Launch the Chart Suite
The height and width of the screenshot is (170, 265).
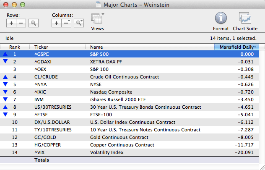(x=245, y=18)
